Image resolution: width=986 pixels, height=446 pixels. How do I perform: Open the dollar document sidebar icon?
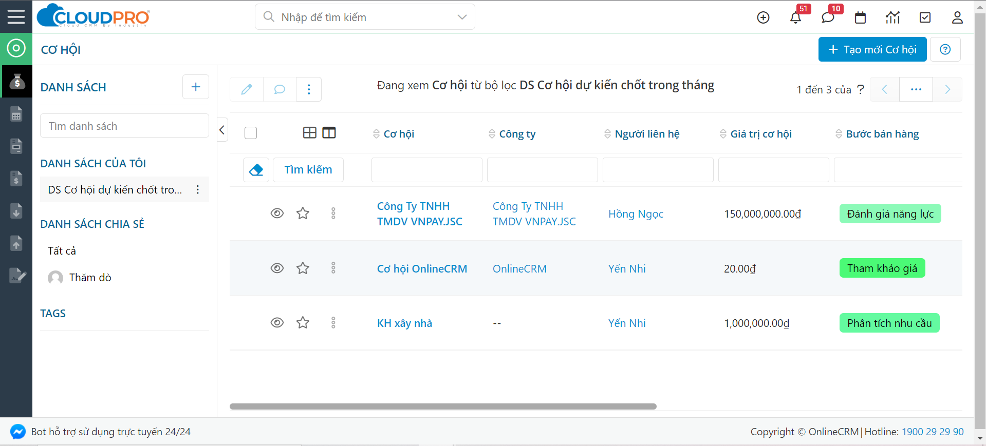pos(16,179)
